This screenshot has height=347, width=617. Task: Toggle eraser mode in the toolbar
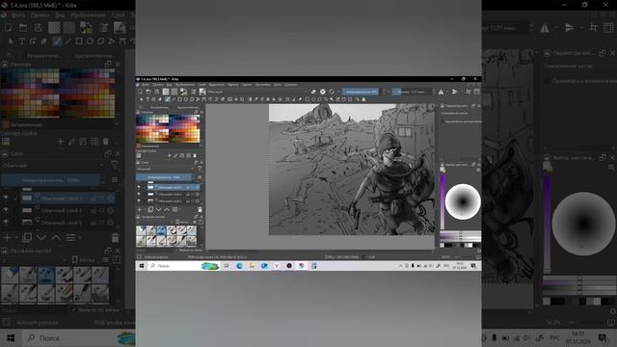coord(313,92)
